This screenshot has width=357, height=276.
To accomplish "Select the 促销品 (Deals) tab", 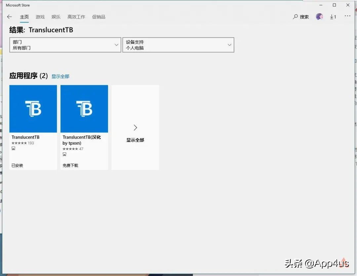I will pyautogui.click(x=99, y=17).
